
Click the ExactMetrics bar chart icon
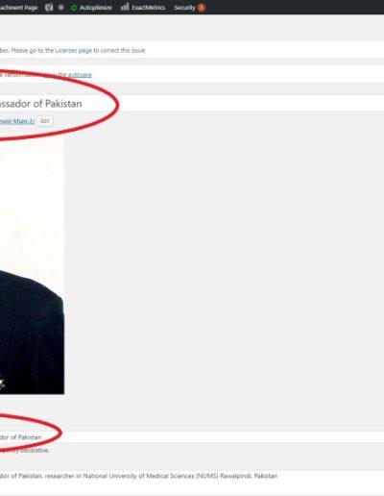point(125,7)
